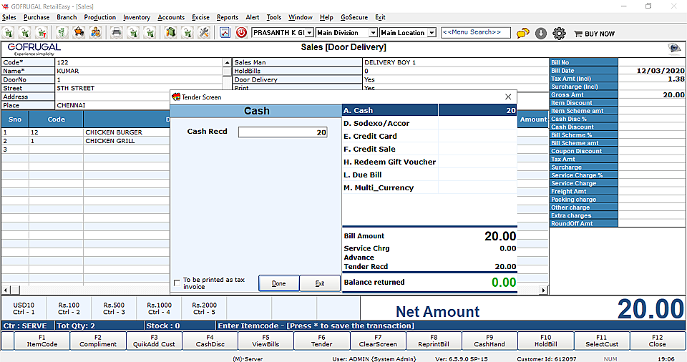
Task: Click the F3 QuikAdd Cust button
Action: click(155, 341)
